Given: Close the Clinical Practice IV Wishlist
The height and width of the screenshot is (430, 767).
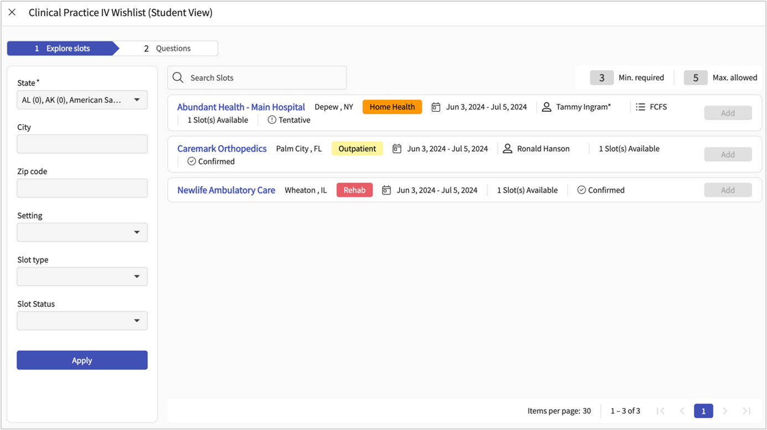Looking at the screenshot, I should point(12,13).
